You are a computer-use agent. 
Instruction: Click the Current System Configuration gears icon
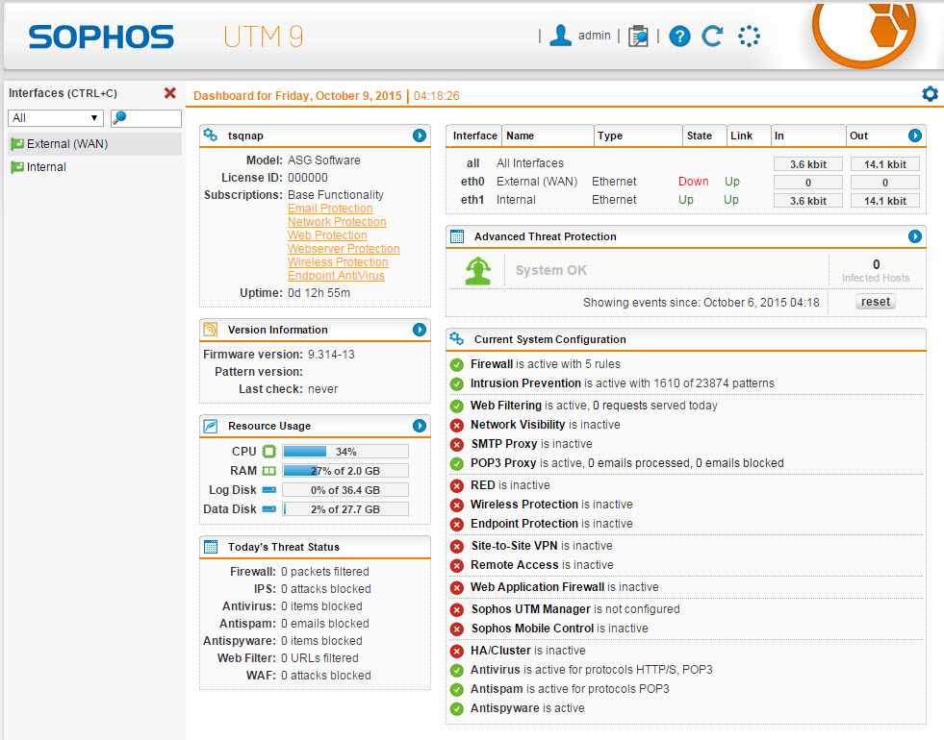tap(457, 339)
